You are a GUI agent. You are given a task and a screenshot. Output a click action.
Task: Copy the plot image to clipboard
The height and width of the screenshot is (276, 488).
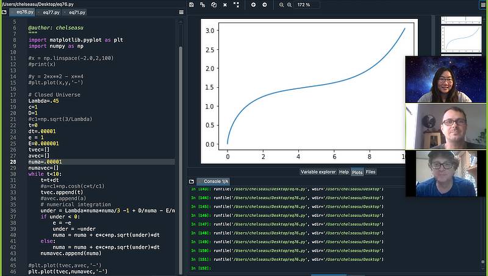point(213,5)
